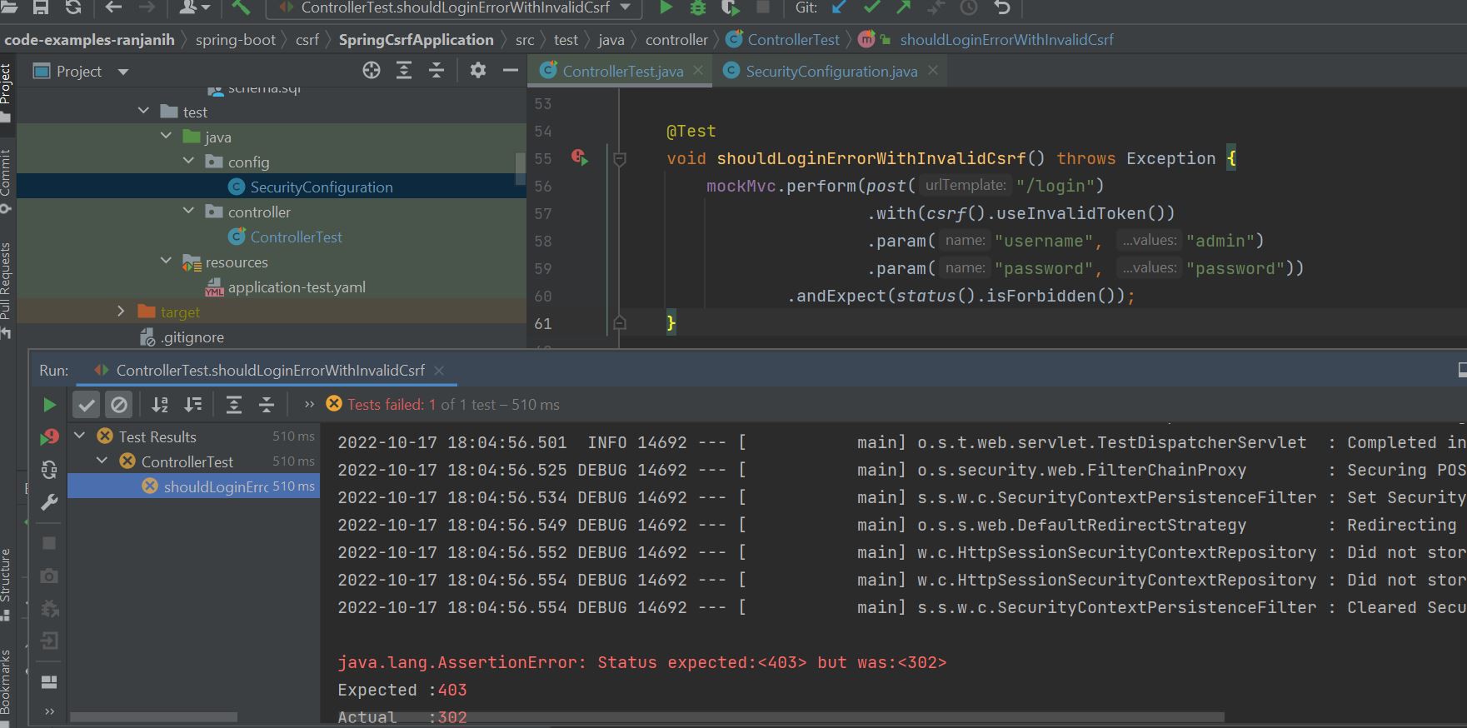This screenshot has width=1467, height=728.
Task: Click the test tree horizontal scrollbar
Action: (153, 717)
